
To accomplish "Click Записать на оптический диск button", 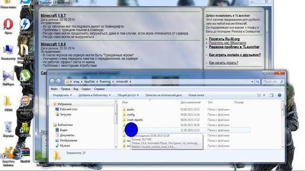I will [163, 95].
